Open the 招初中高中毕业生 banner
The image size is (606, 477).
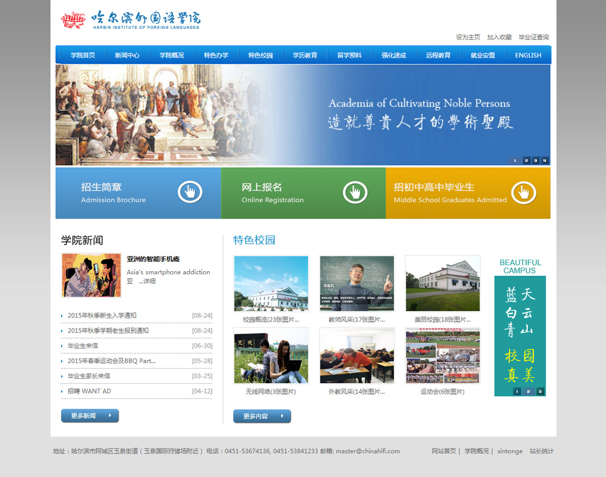468,193
